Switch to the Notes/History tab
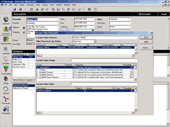 pos(18,80)
